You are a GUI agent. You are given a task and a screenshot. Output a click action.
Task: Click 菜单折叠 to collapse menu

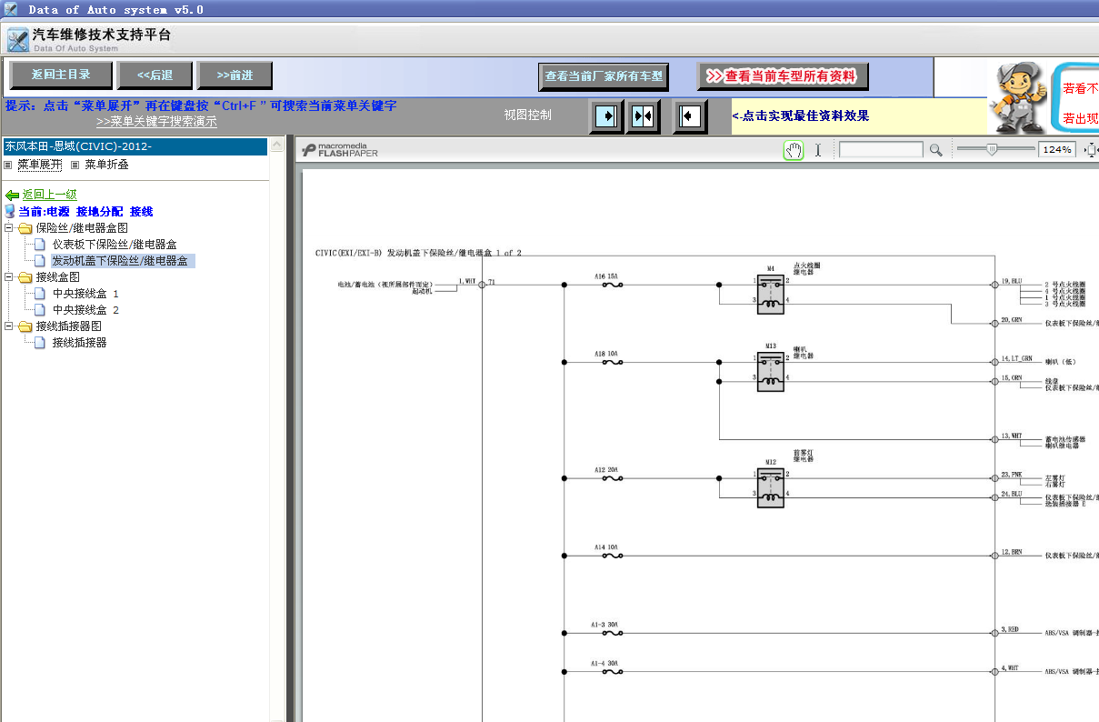106,165
